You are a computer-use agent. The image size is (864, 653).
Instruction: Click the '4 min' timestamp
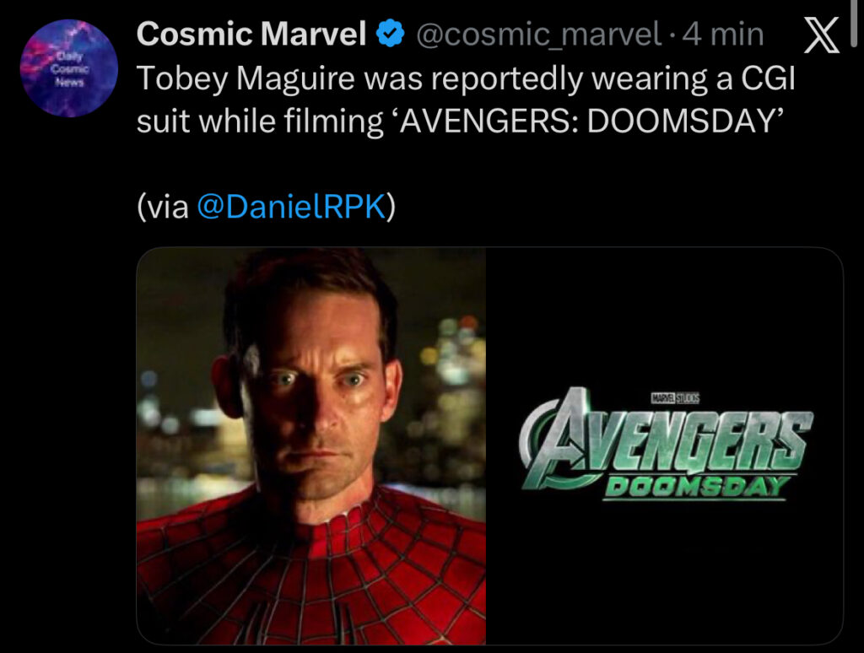(727, 35)
